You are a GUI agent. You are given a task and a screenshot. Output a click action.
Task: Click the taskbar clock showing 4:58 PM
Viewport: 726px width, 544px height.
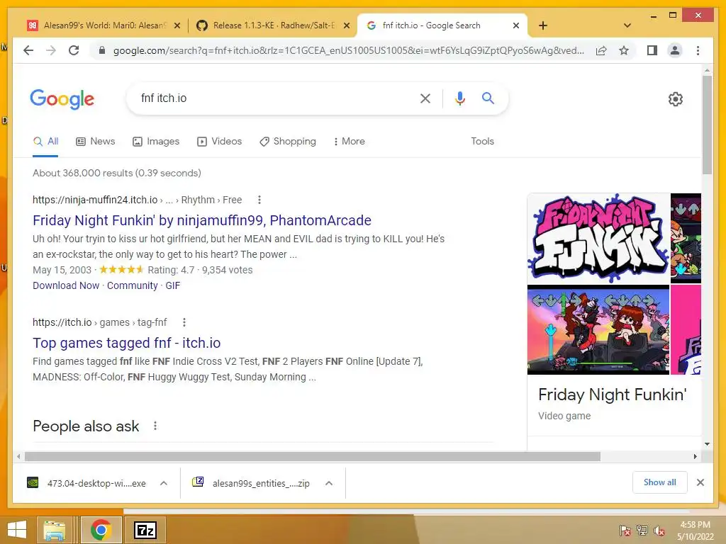(x=695, y=531)
